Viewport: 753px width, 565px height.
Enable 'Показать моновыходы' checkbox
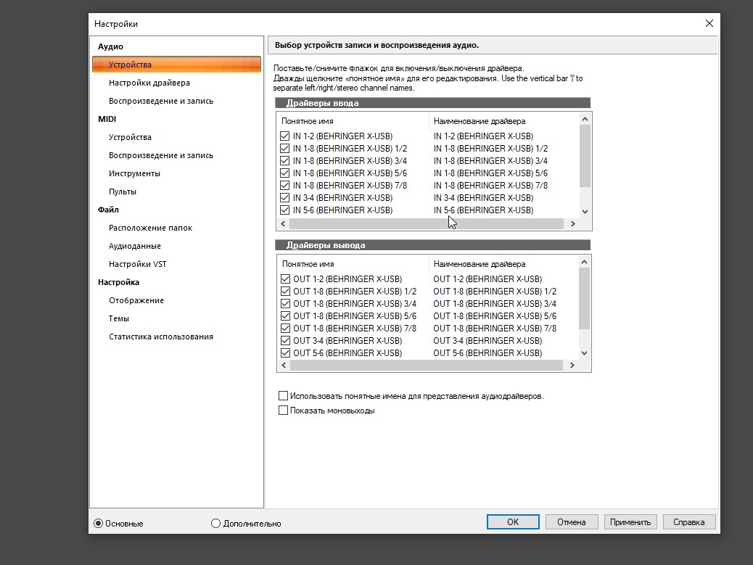[284, 411]
